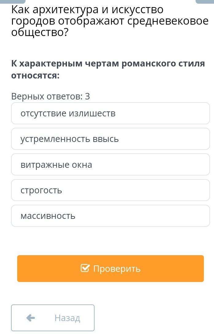This screenshot has height=334, width=214.
Task: Select answer "строгость"
Action: 110,190
